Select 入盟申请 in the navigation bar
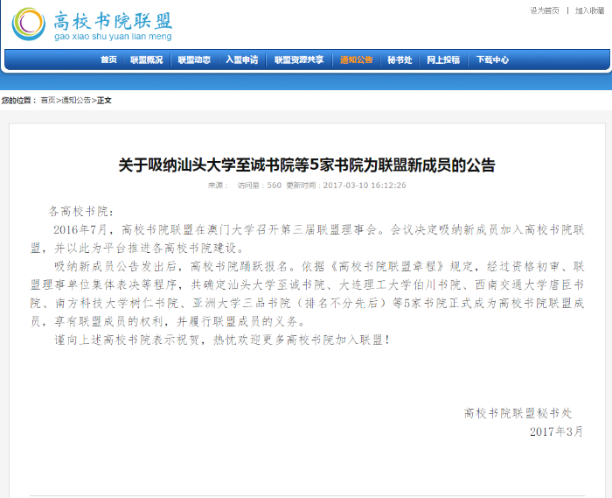The height and width of the screenshot is (498, 612). [x=241, y=60]
